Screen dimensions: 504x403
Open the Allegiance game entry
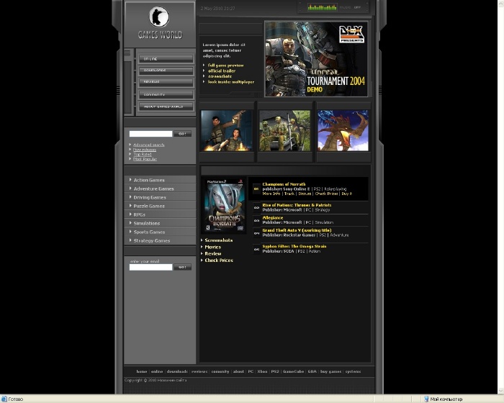(273, 217)
